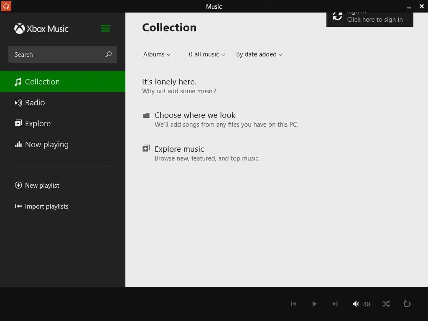Minimize the Music window
The image size is (428, 321).
click(409, 7)
